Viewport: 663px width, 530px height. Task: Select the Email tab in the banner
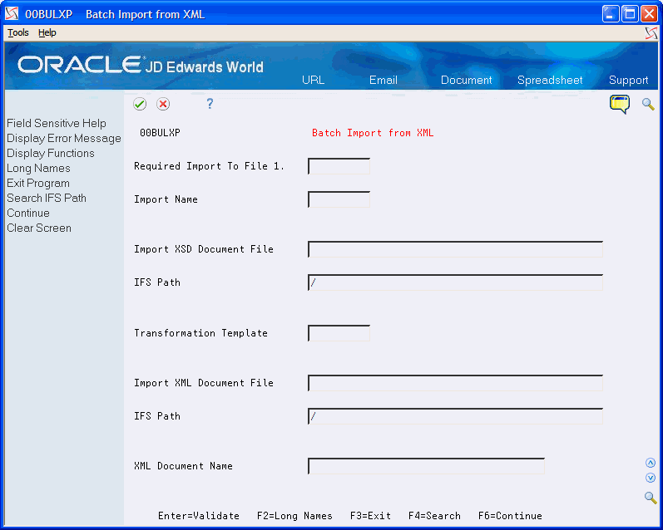[383, 80]
